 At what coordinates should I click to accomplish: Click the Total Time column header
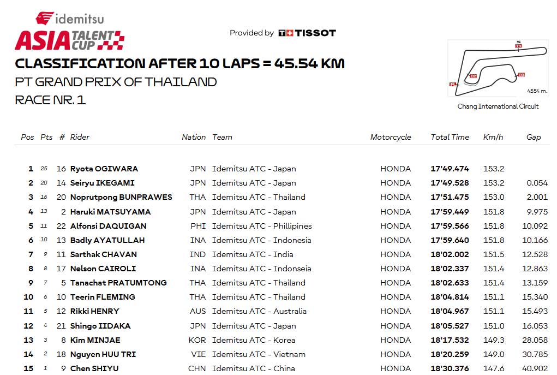(x=450, y=137)
